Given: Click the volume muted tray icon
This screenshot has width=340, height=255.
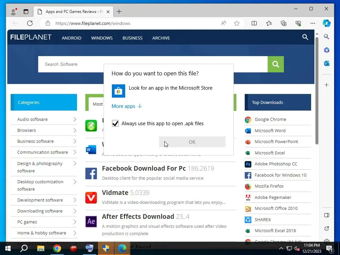Looking at the screenshot, I should click(297, 248).
